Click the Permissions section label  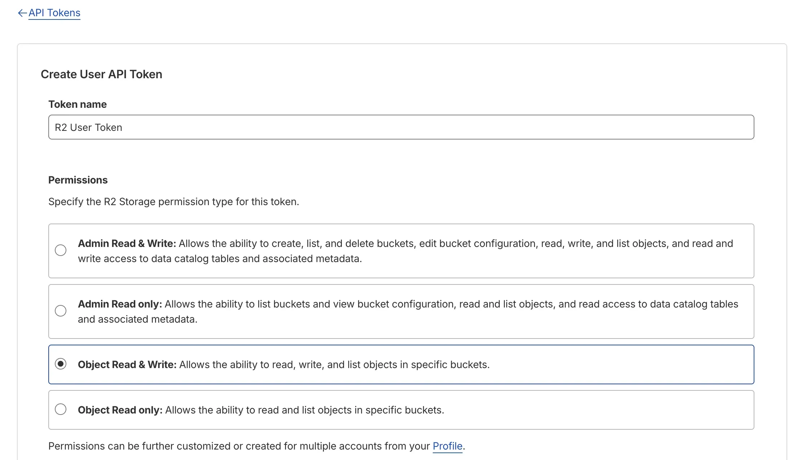78,180
